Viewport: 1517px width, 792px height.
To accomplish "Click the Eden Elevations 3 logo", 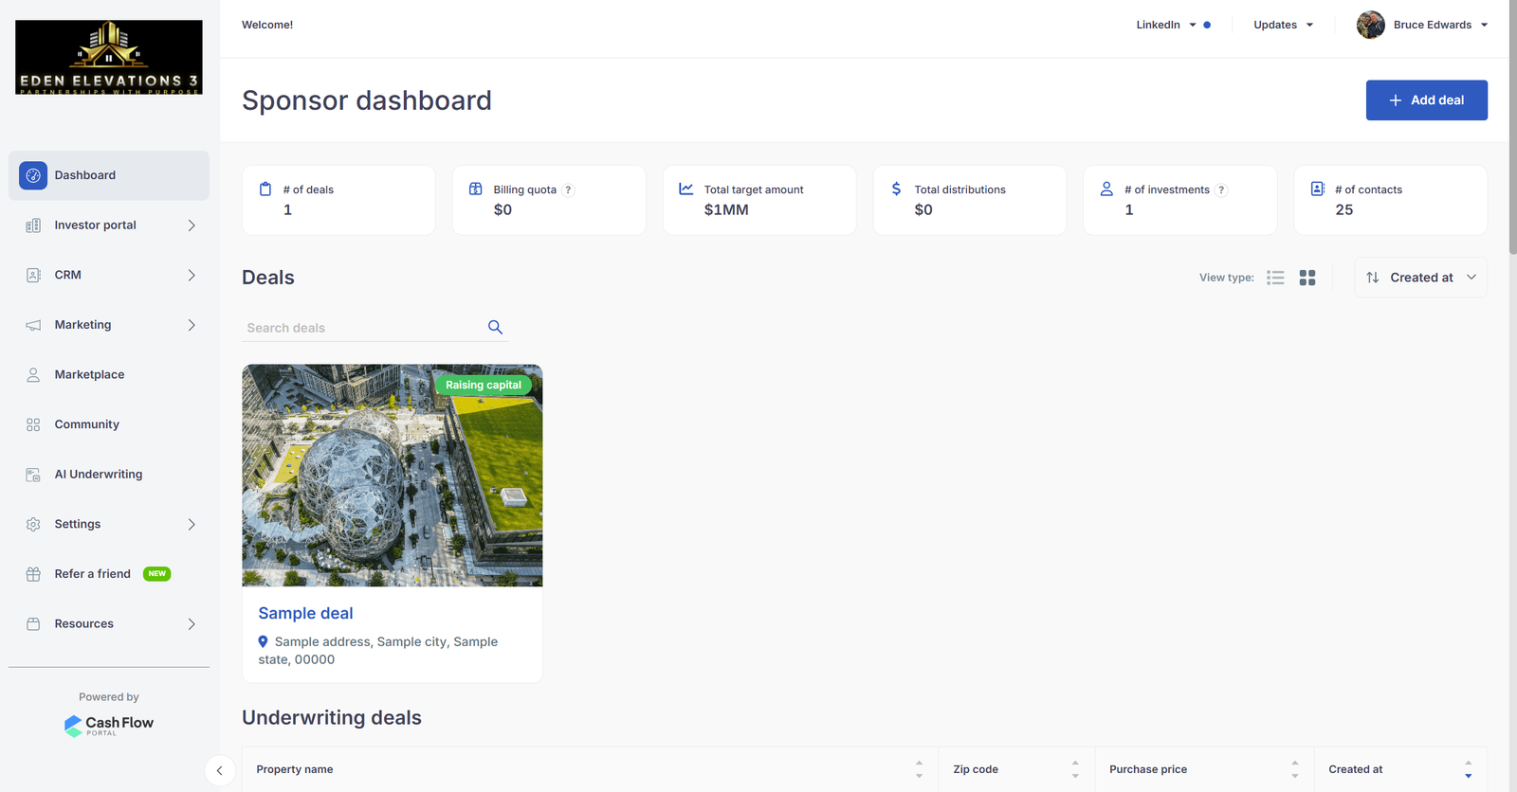I will coord(109,57).
